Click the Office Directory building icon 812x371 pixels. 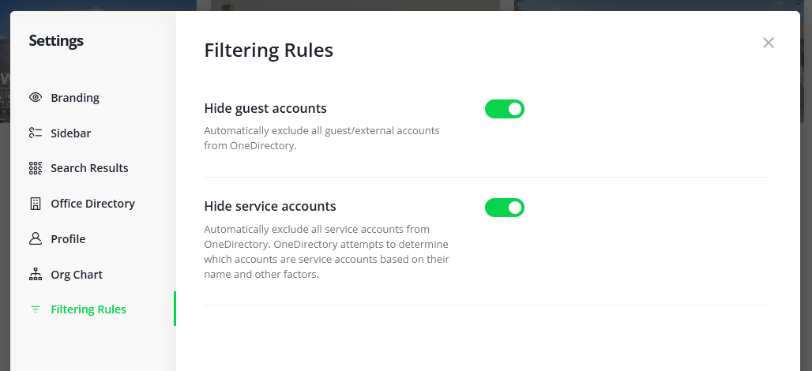(35, 204)
